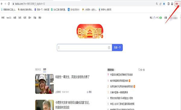Click the pinned-top icon before first hot search

(108, 75)
